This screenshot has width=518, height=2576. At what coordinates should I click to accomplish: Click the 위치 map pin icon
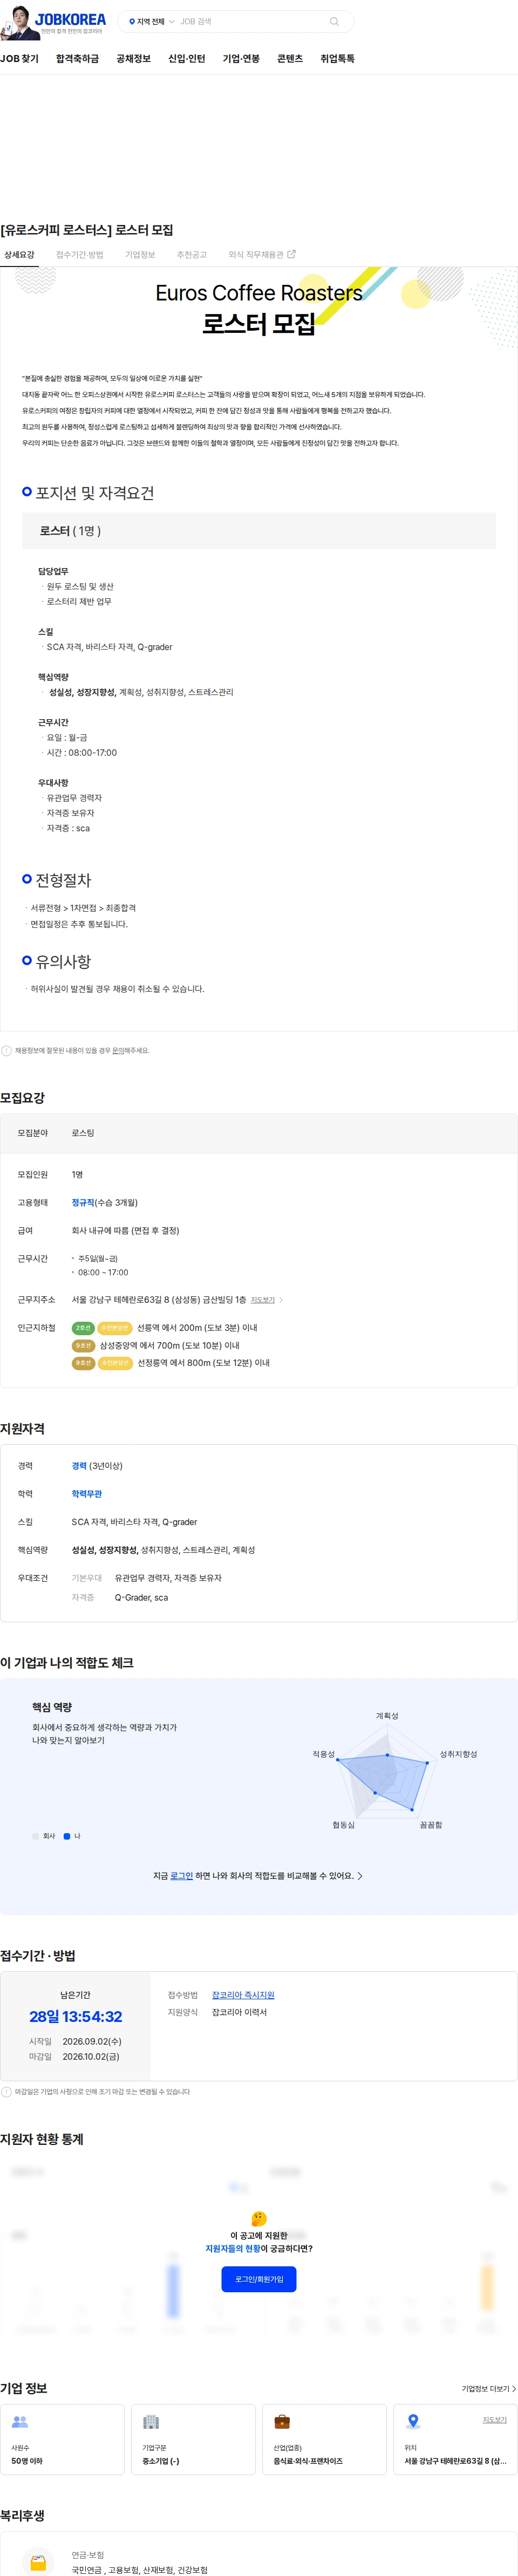(x=413, y=2422)
